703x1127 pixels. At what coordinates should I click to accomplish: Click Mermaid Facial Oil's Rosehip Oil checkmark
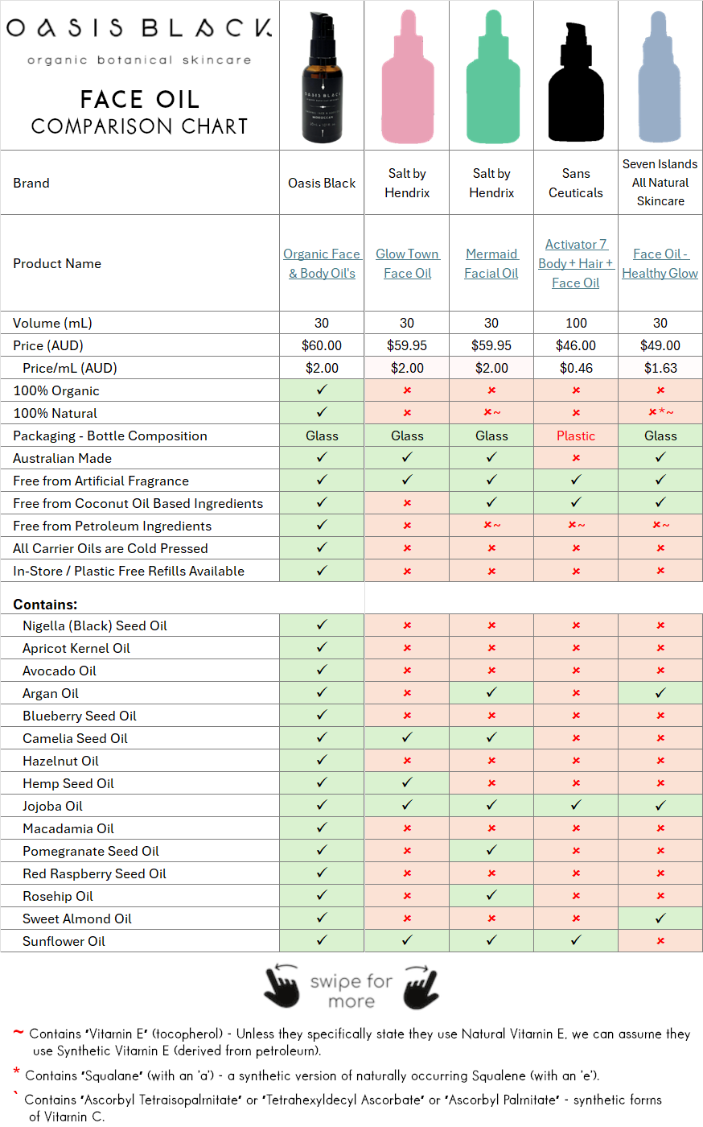click(x=491, y=895)
